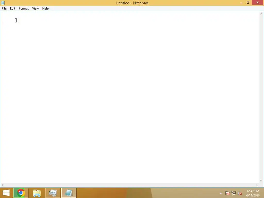Open the Windows Start button
264x198 pixels.
click(6, 193)
